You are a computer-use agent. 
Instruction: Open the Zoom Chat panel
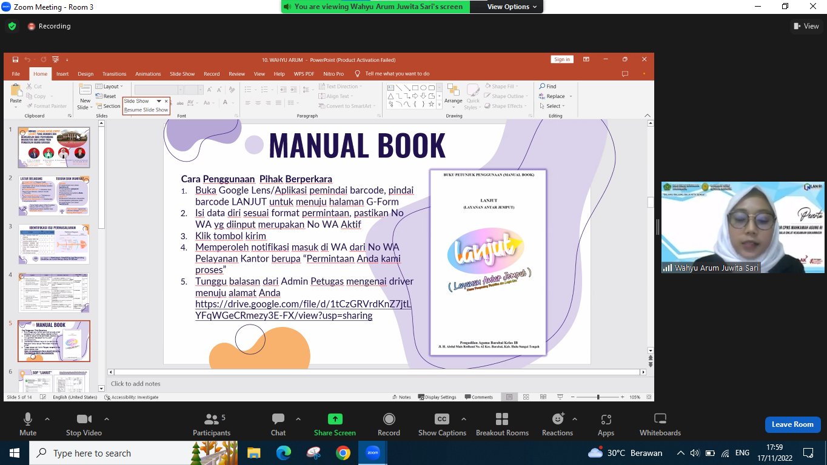coord(278,424)
